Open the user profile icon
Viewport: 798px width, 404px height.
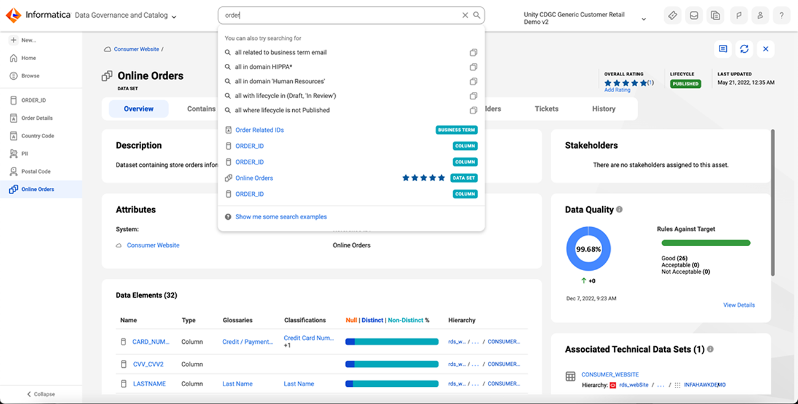pos(759,16)
